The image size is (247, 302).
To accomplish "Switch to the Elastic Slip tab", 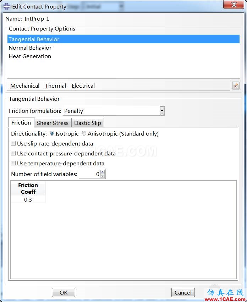I will click(88, 123).
